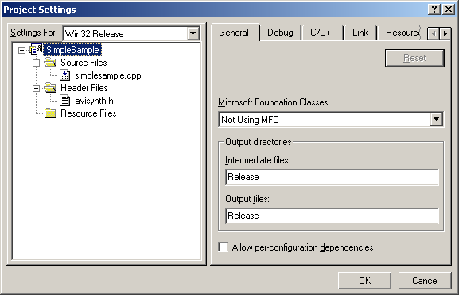This screenshot has width=459, height=295.
Task: Open the Resources tab
Action: tap(400, 33)
